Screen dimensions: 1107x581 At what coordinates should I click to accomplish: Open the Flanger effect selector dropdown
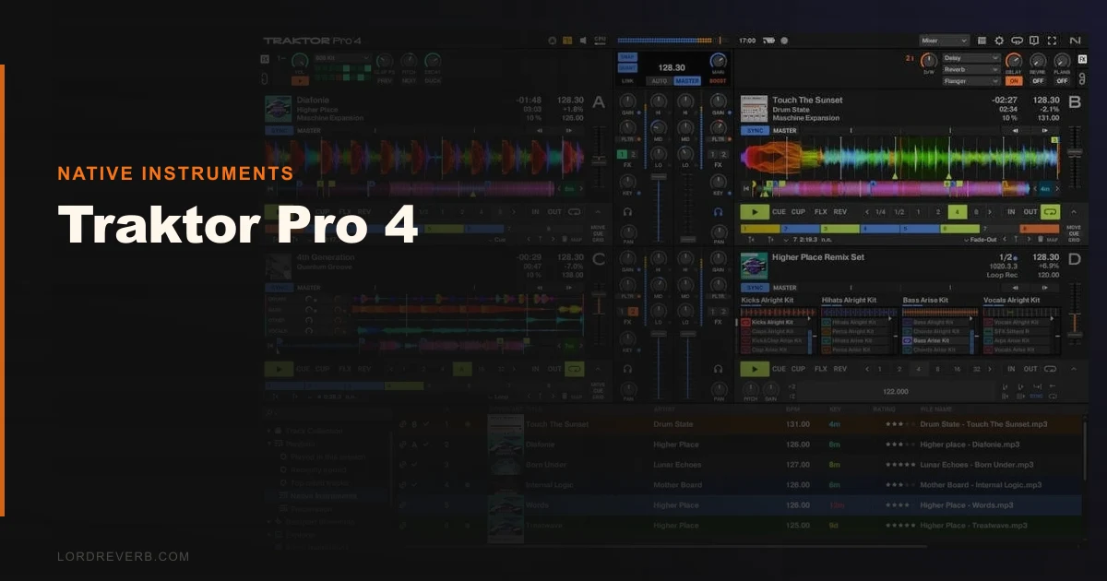click(x=971, y=81)
